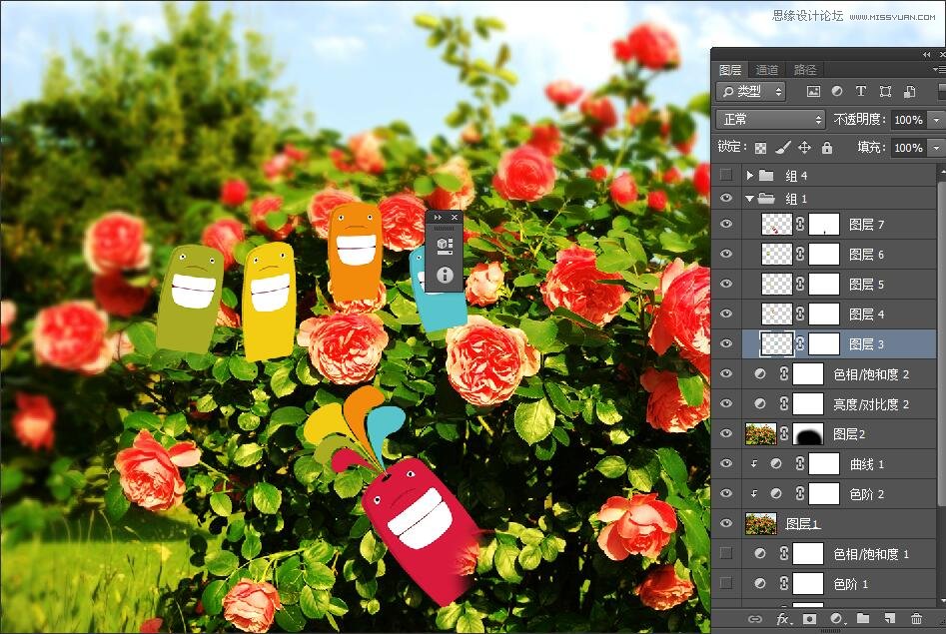Filter layers by pixel layers icon
The image size is (946, 634).
pos(813,91)
